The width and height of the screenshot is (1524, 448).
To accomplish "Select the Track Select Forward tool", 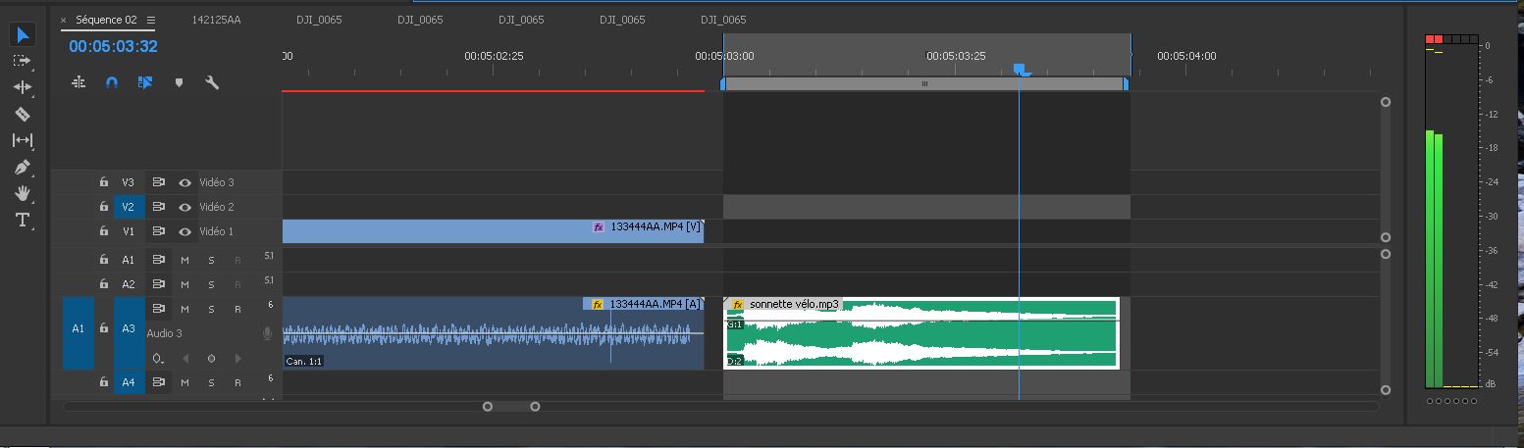I will (x=23, y=61).
